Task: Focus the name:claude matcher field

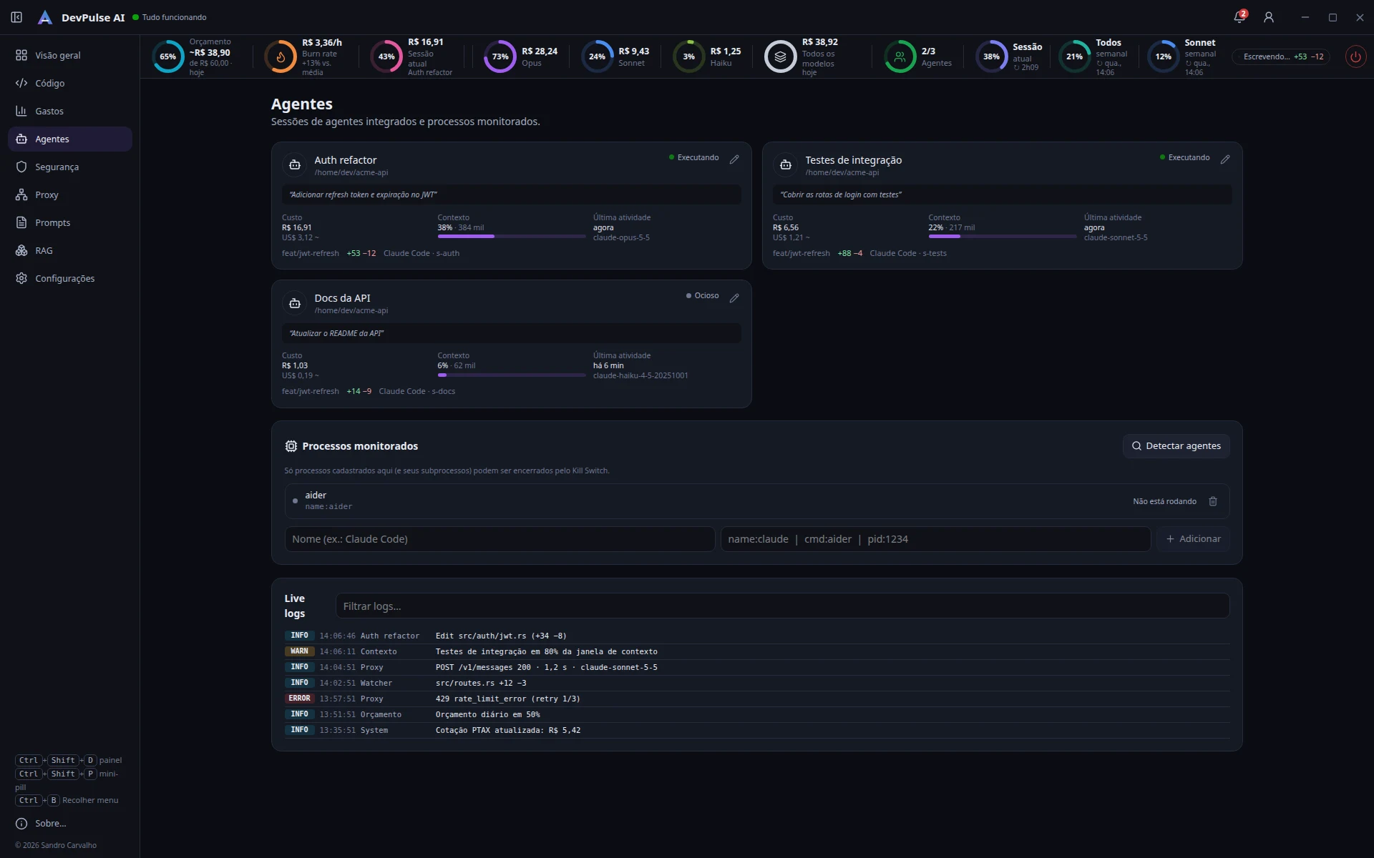Action: pyautogui.click(x=935, y=539)
